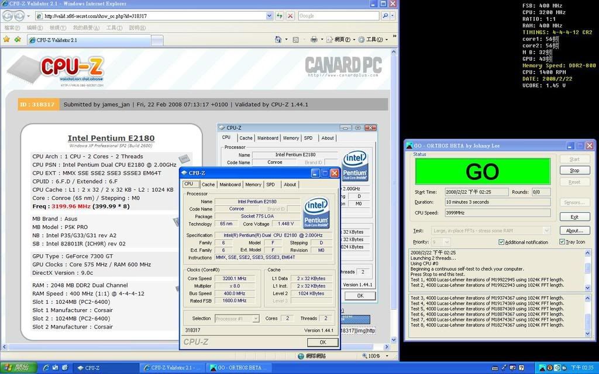599x374 pixels.
Task: Click the ORTHOS title bar app icon
Action: [x=409, y=146]
